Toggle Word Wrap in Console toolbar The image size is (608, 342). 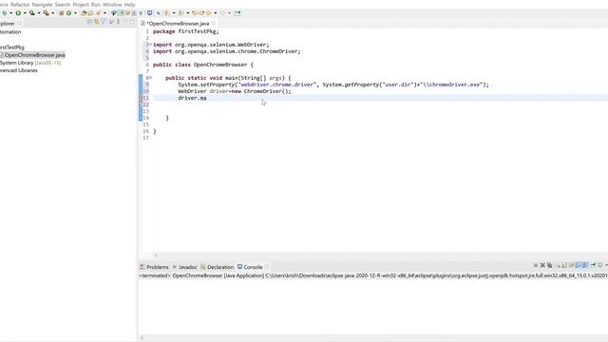[571, 265]
